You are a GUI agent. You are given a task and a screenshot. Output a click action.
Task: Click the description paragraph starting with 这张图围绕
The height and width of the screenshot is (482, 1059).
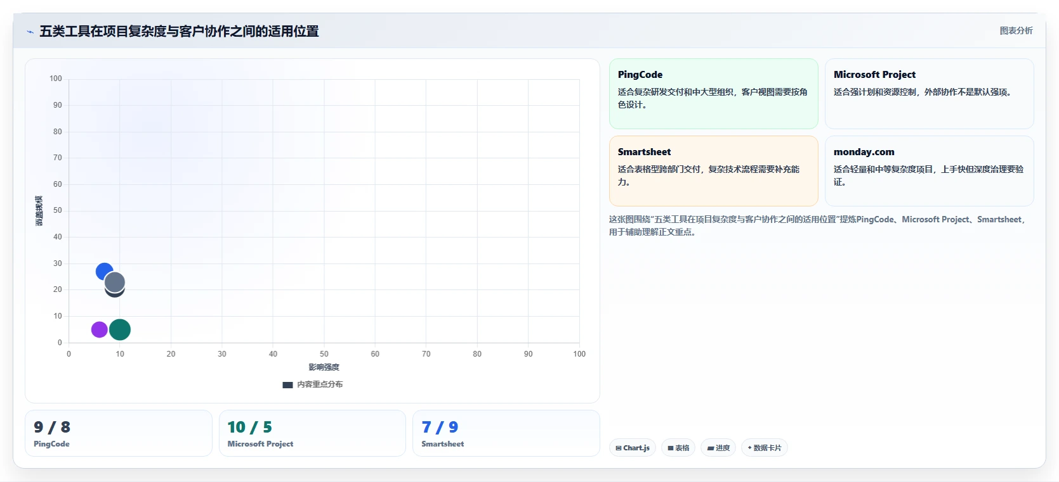pyautogui.click(x=818, y=225)
